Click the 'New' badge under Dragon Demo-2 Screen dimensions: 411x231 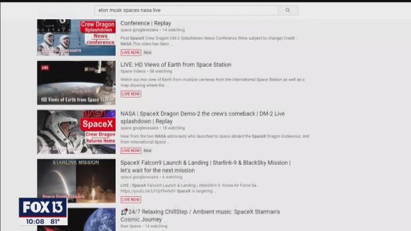click(x=148, y=151)
